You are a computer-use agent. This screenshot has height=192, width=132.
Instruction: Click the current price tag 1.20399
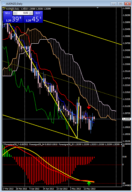(126, 119)
